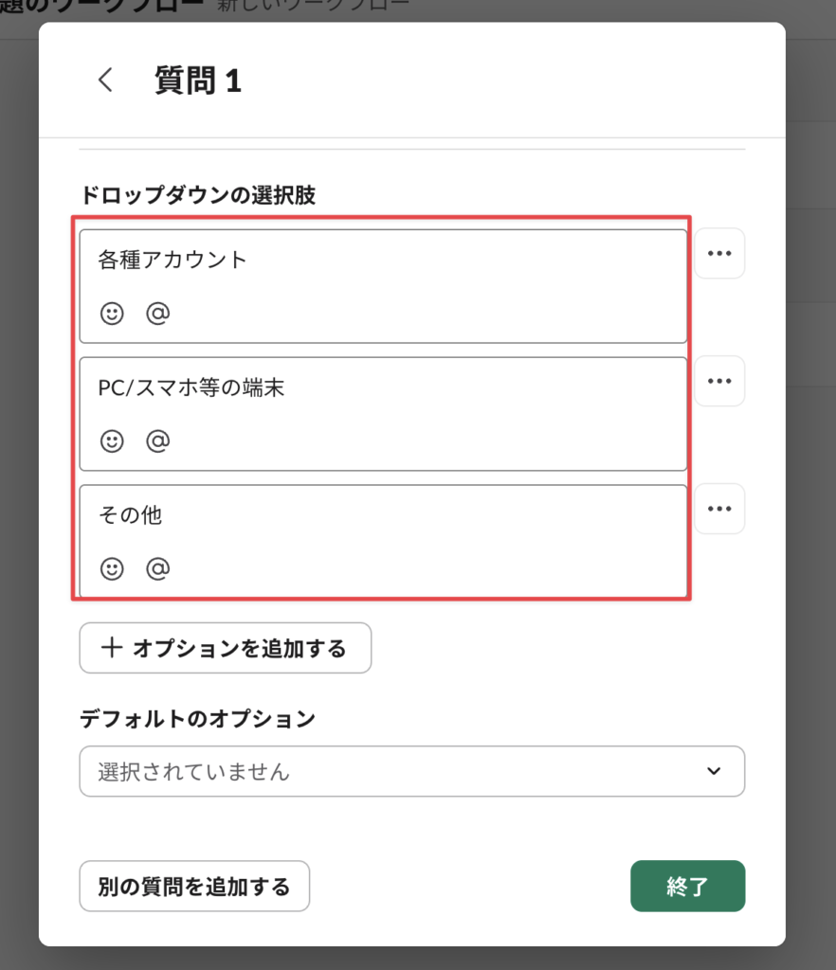This screenshot has height=970, width=836.
Task: Click the 質問 1 dialog title
Action: (x=198, y=81)
